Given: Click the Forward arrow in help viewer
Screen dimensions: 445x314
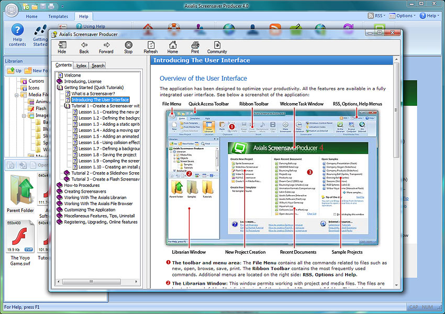Looking at the screenshot, I should (106, 47).
